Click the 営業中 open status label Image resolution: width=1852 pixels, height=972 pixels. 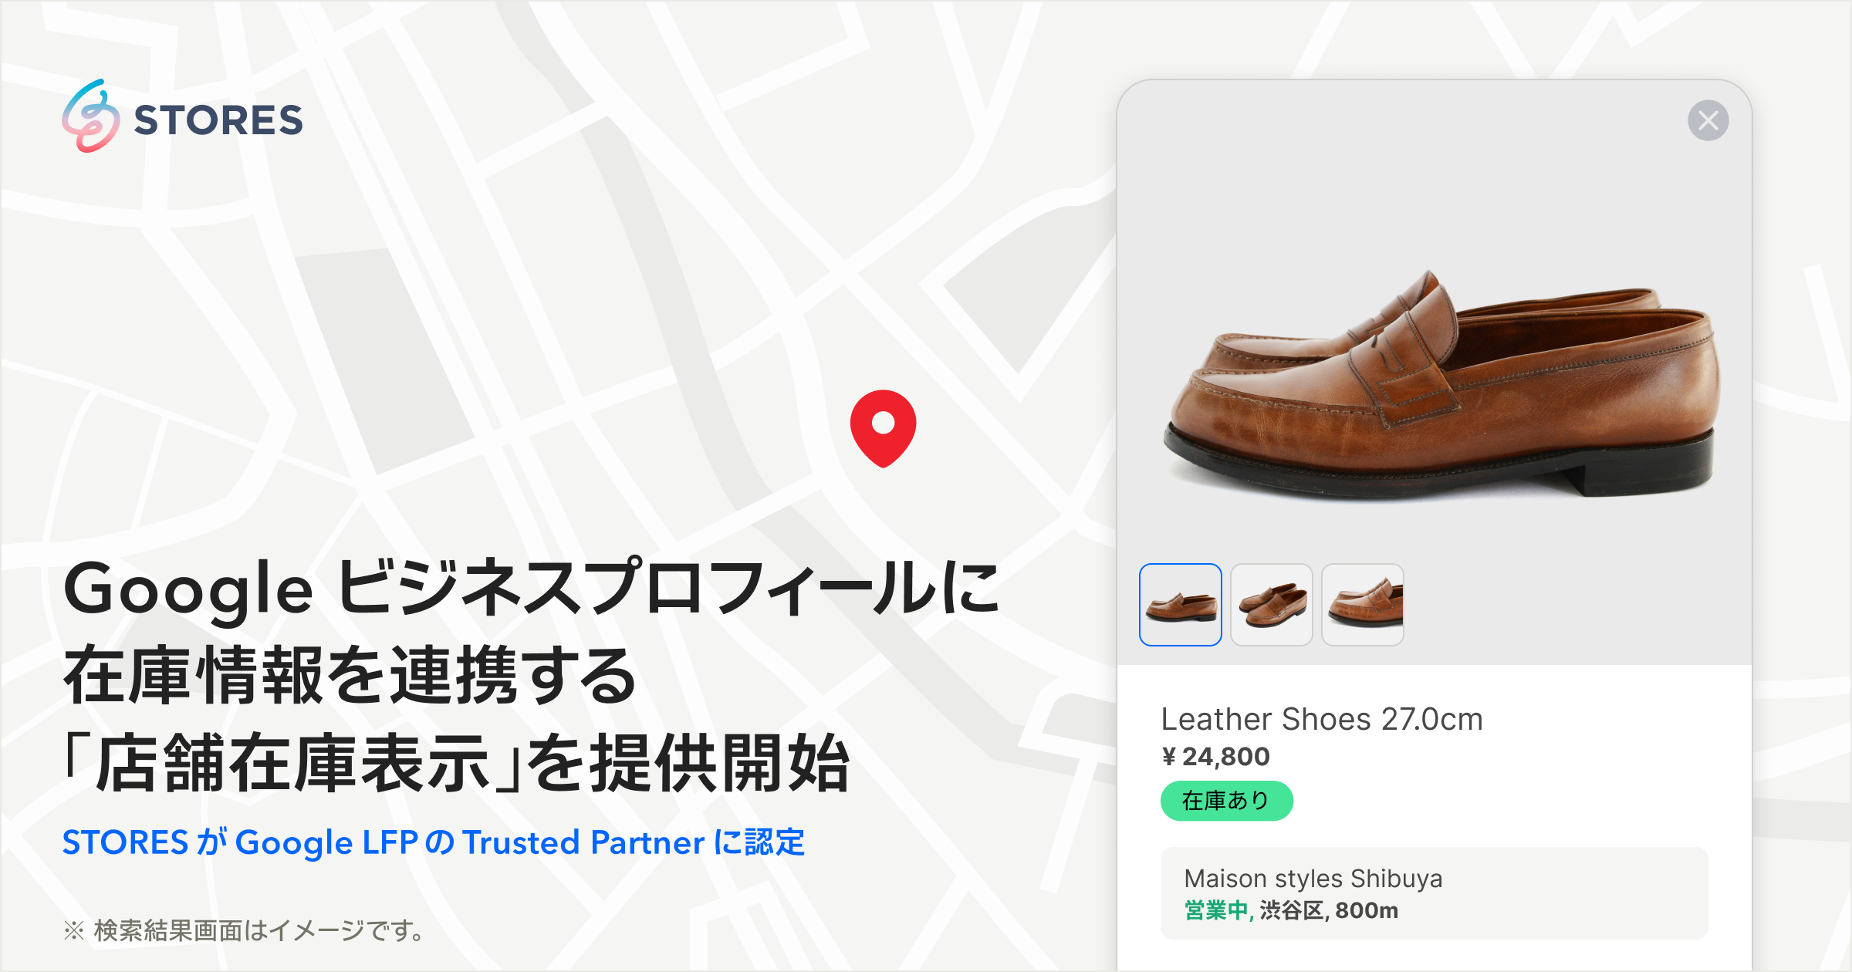(1216, 910)
